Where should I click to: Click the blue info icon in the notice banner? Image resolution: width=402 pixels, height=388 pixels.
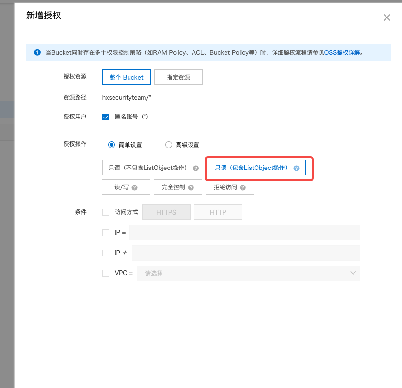click(x=37, y=52)
